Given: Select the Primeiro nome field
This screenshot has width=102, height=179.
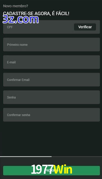Looking at the screenshot, I should coord(52,44).
